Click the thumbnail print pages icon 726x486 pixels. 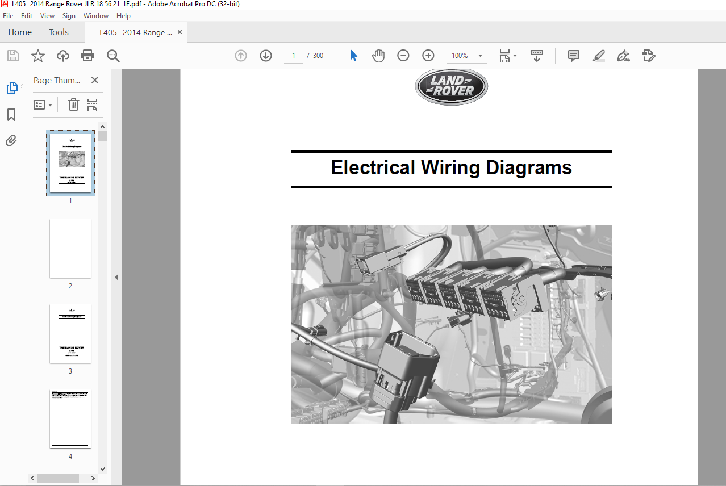93,104
